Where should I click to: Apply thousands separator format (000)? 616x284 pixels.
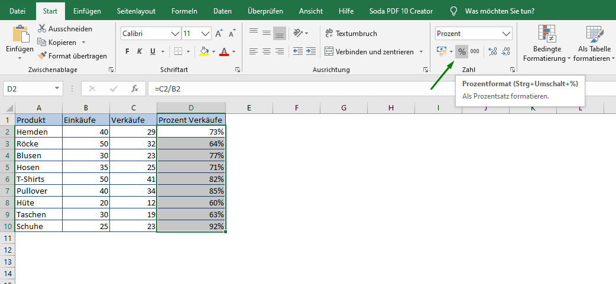(475, 52)
